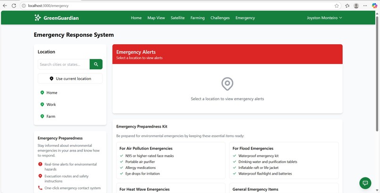Image resolution: width=380 pixels, height=193 pixels.
Task: Open the Copilot icon in browser toolbar
Action: pyautogui.click(x=374, y=6)
